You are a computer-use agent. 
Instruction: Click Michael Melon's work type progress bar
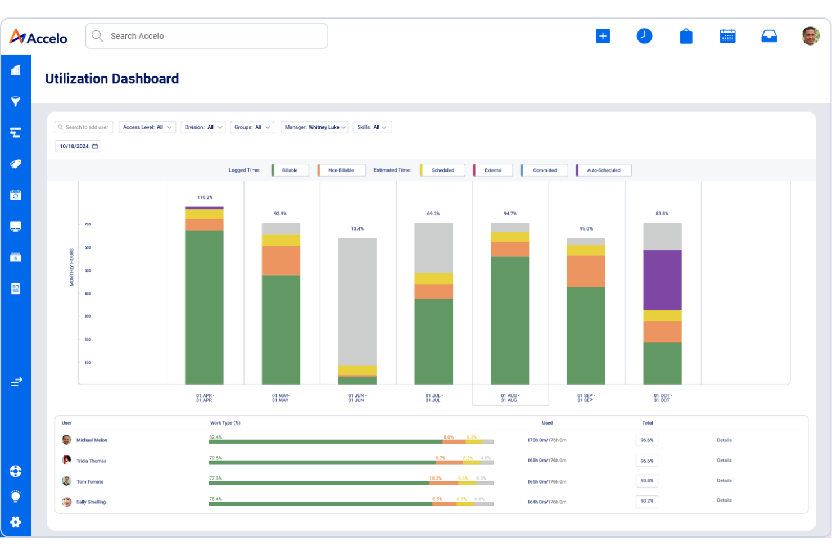[351, 442]
